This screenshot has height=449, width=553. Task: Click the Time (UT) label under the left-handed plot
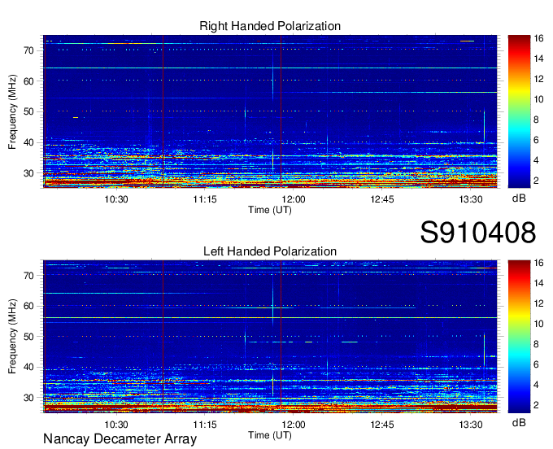[x=270, y=435]
